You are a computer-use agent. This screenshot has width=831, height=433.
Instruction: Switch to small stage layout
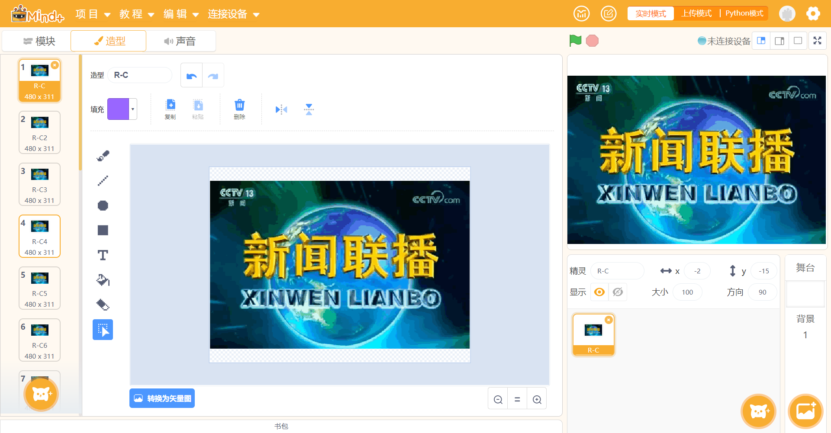[x=761, y=41]
